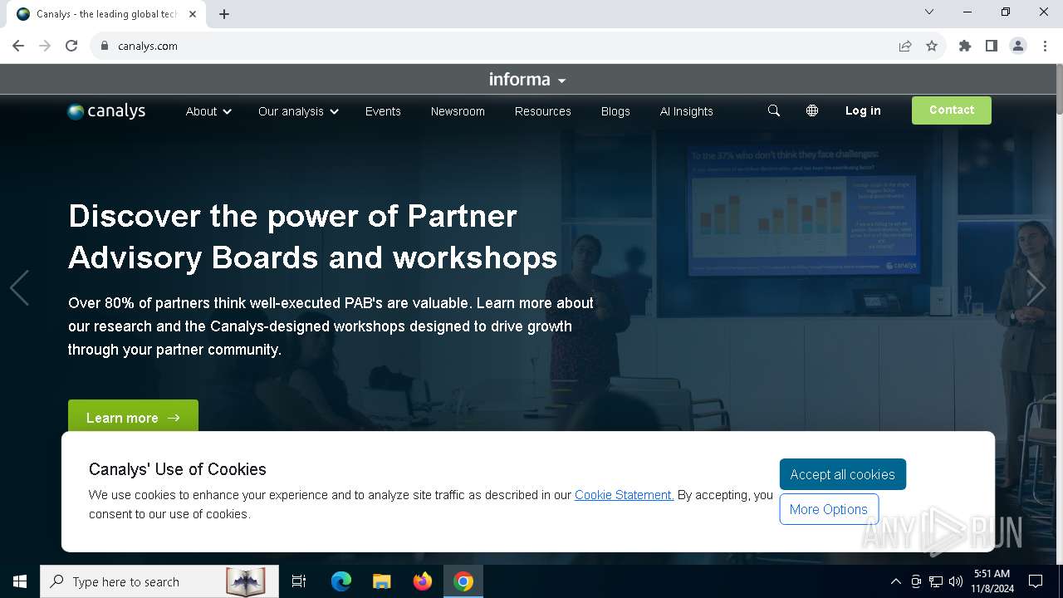Click the Learn more button
Viewport: 1063px width, 598px height.
pyautogui.click(x=133, y=417)
